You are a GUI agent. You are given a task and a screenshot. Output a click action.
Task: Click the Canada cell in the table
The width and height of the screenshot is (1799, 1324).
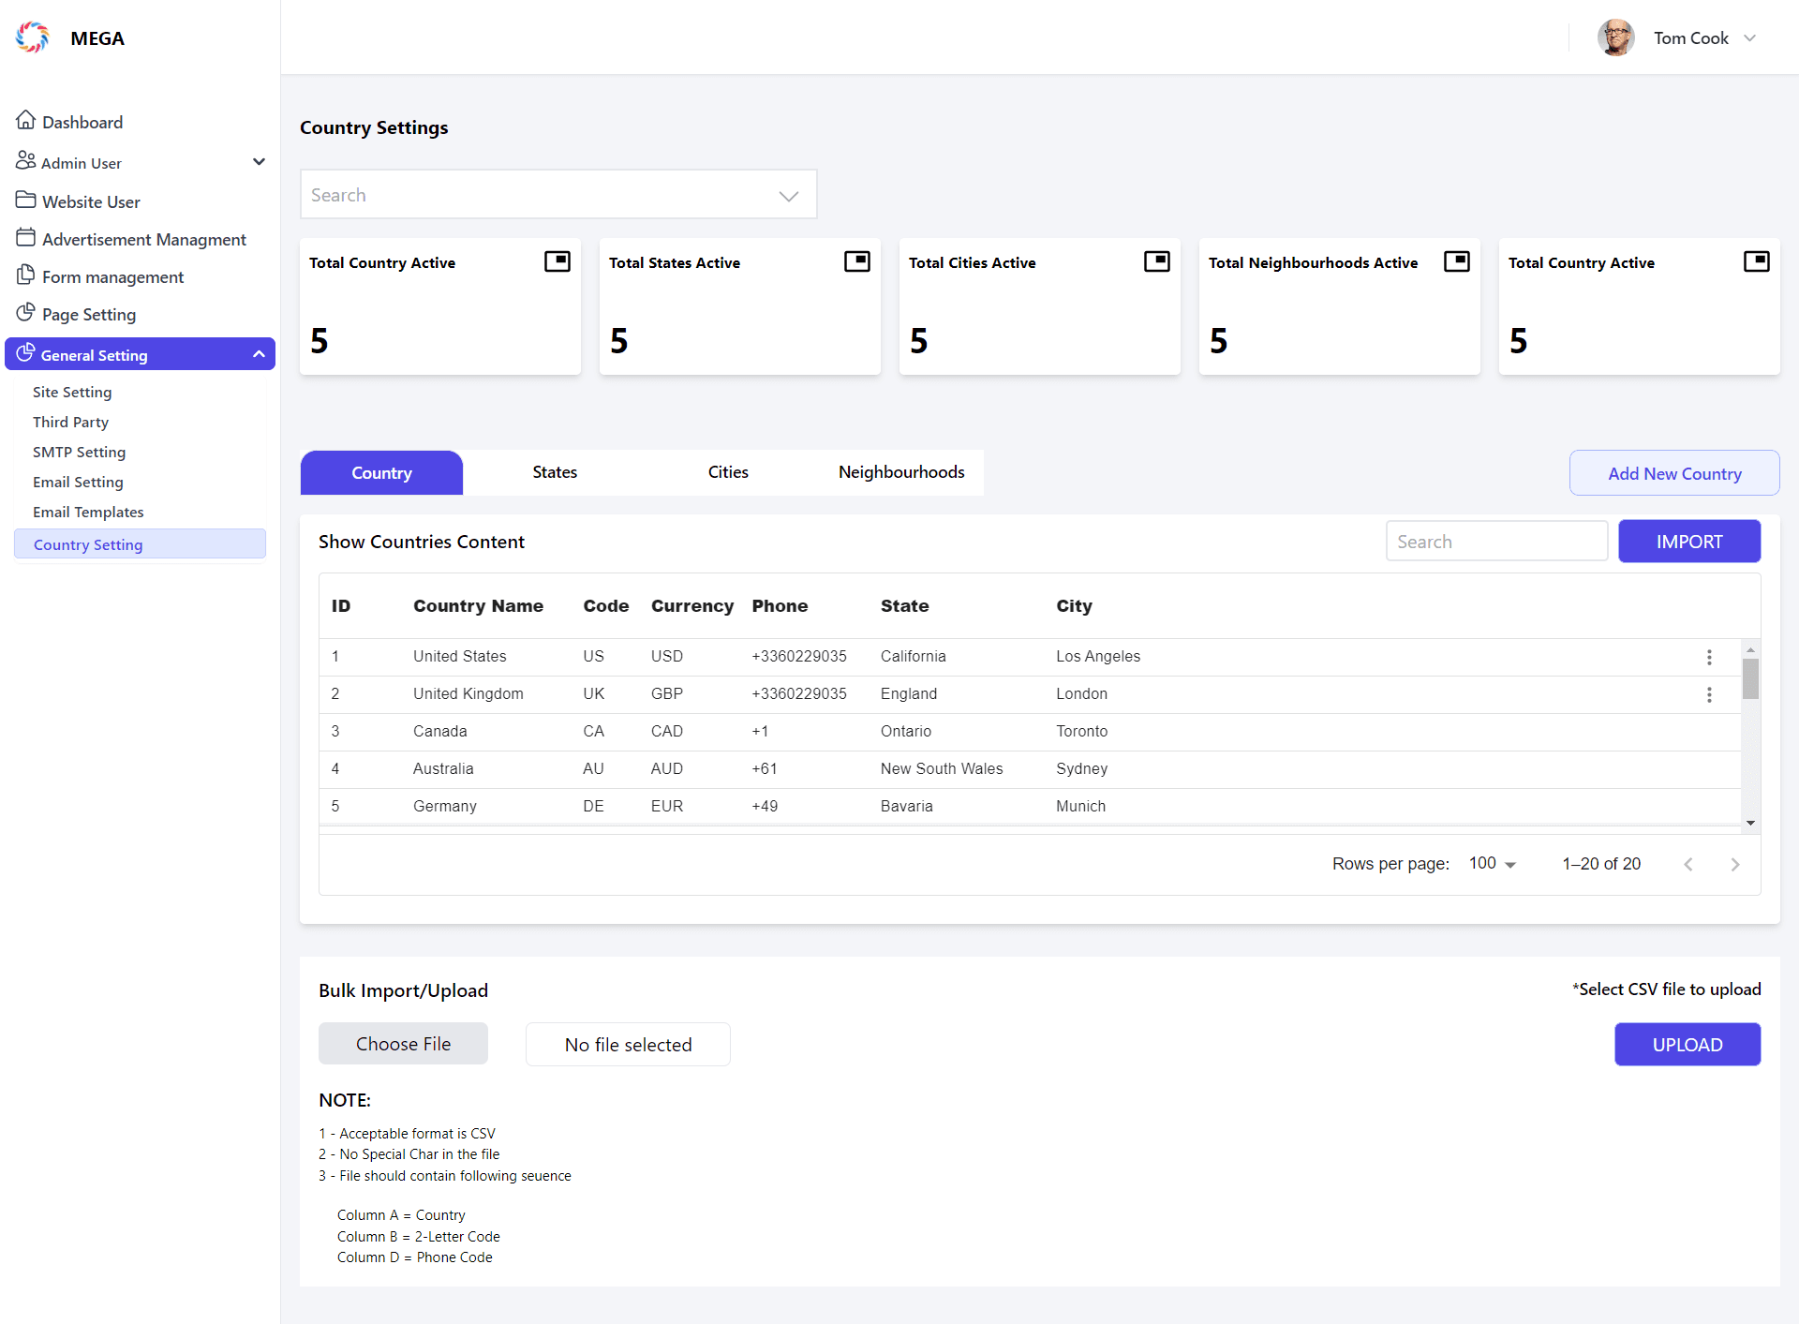click(x=439, y=731)
